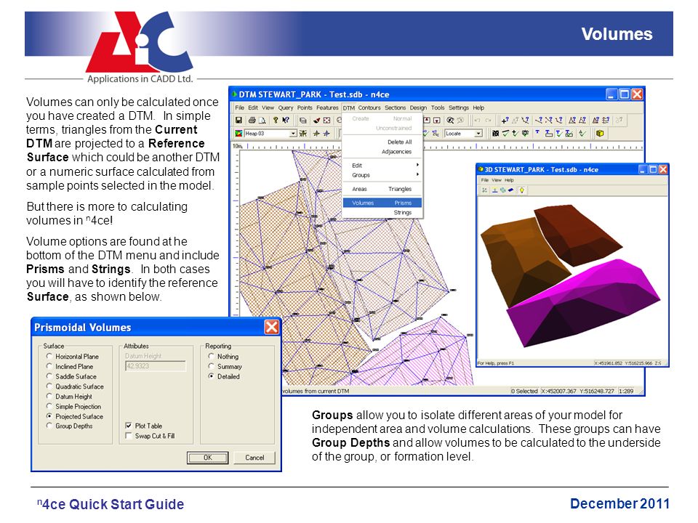This screenshot has height=523, width=698.
Task: Click Cancel in Prismoidal Volumes dialog
Action: [x=254, y=458]
